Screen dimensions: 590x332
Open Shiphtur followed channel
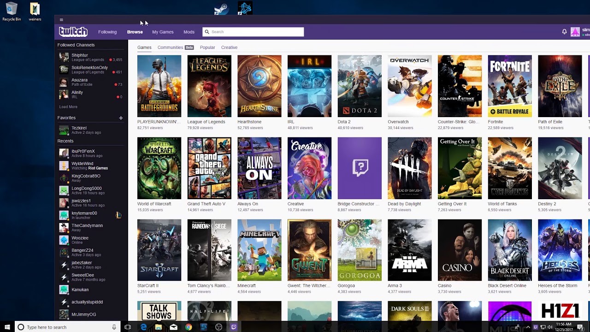pyautogui.click(x=91, y=57)
